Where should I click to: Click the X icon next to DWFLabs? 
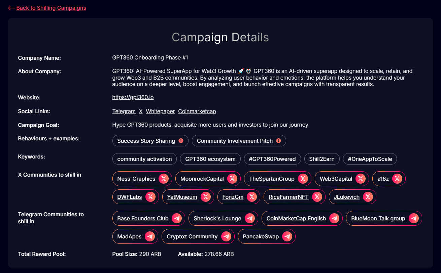tap(150, 197)
